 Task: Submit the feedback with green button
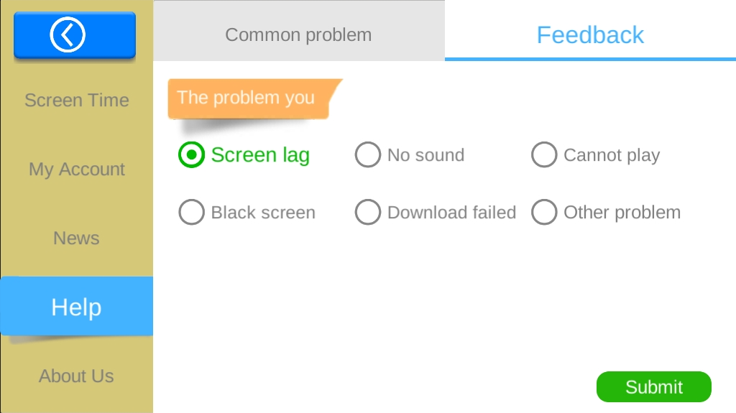click(x=654, y=386)
